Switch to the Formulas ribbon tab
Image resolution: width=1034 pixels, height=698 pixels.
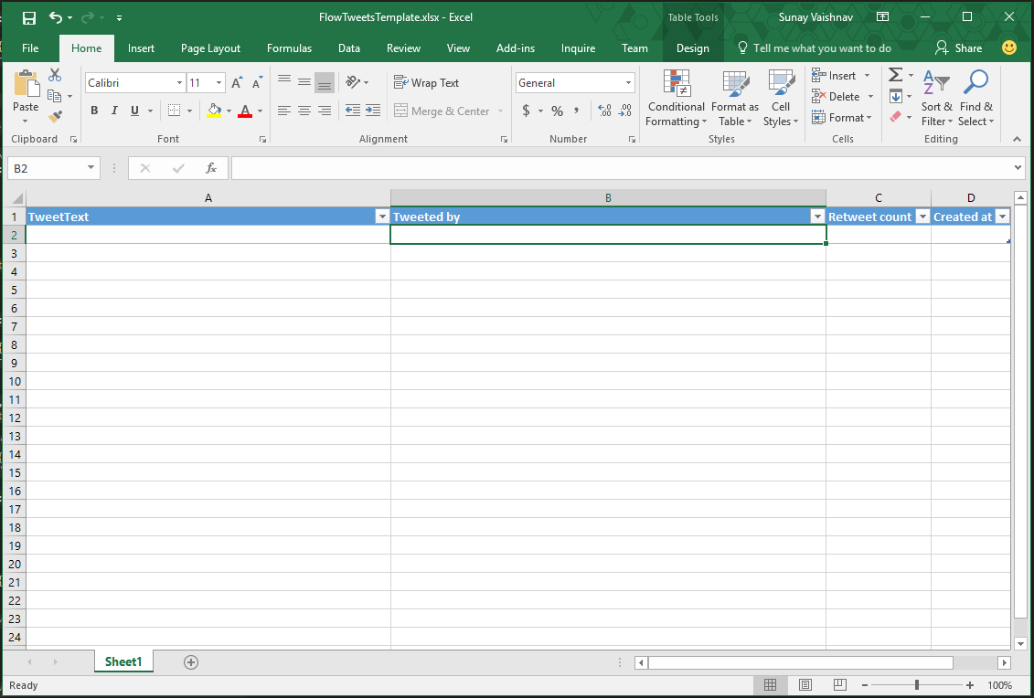click(289, 48)
